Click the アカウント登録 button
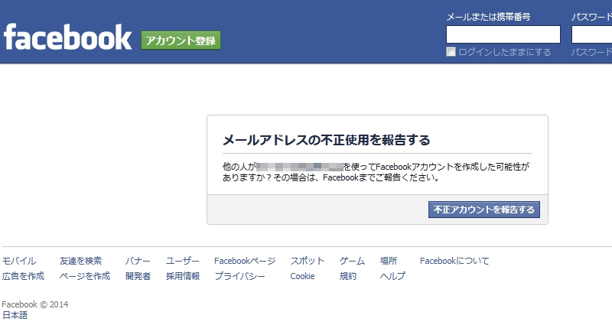 coord(181,41)
